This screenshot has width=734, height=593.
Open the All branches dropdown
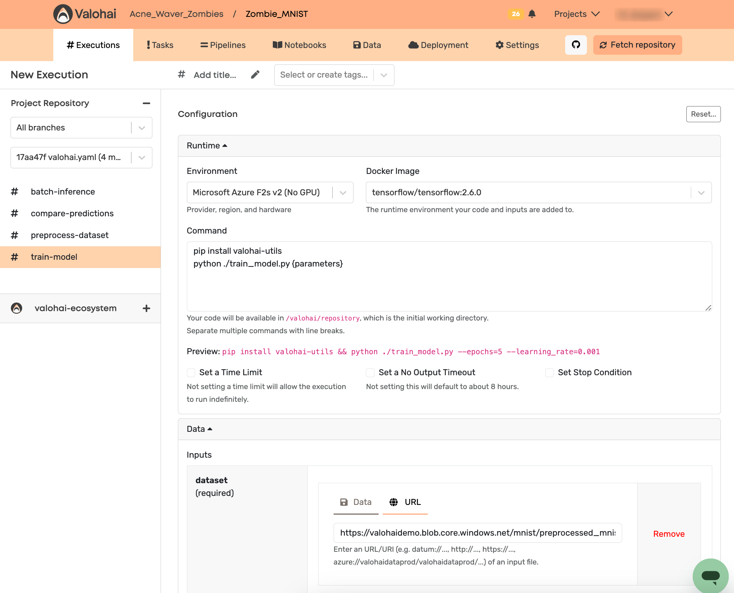point(81,127)
